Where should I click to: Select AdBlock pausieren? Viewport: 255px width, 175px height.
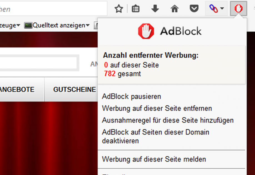[x=131, y=97]
